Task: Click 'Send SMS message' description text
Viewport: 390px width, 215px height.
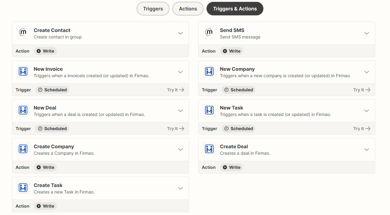Action: 240,37
